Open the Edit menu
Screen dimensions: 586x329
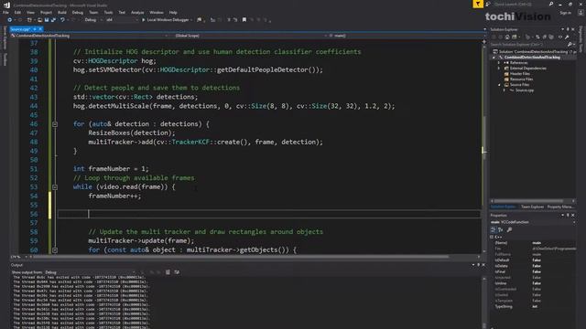coord(17,12)
